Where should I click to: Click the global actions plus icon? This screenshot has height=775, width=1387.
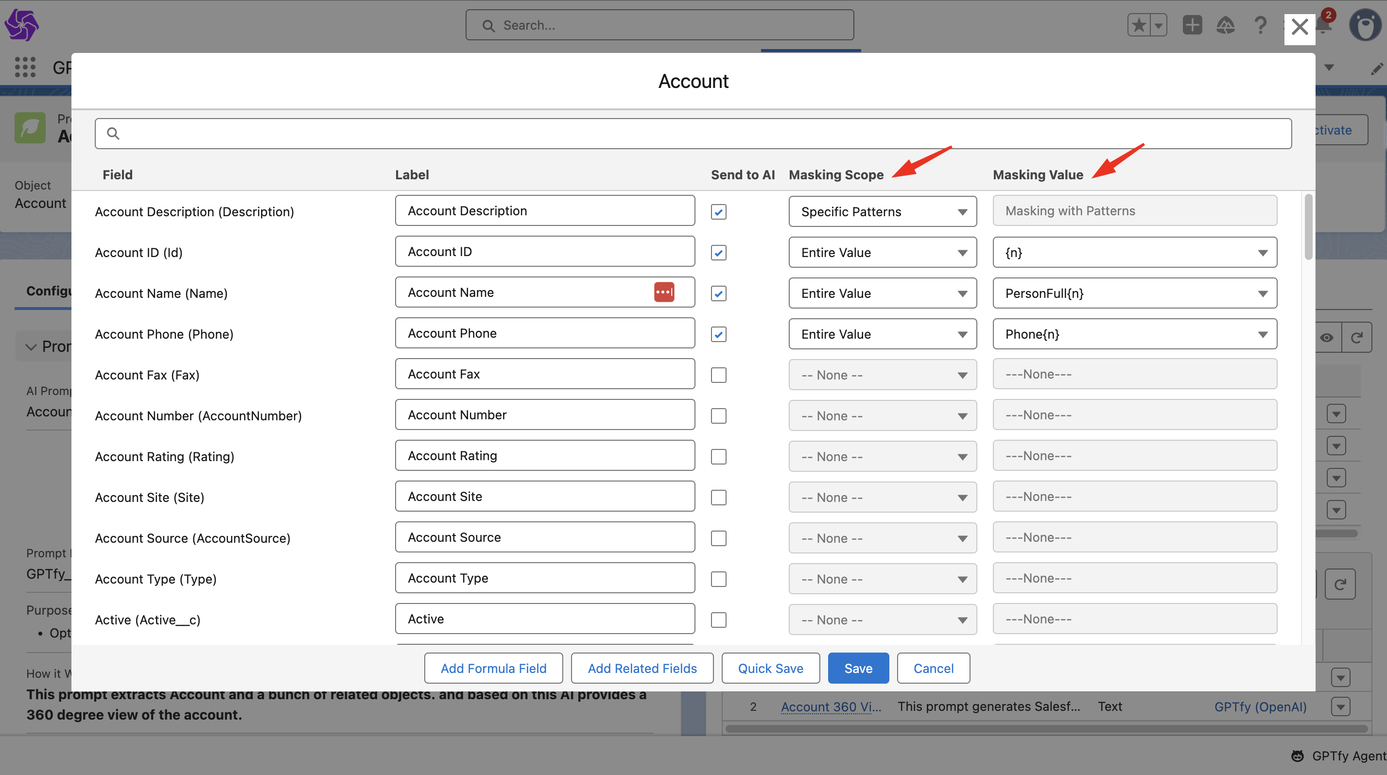1192,25
